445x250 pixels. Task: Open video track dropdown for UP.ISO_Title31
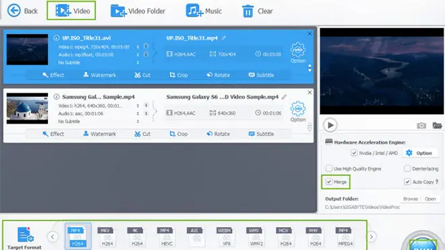(138, 46)
